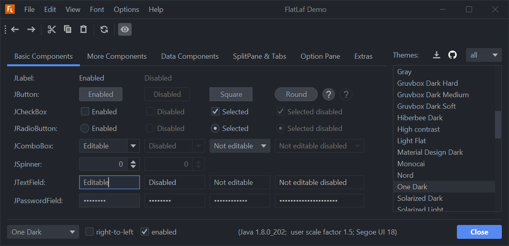Click the download themes icon
The width and height of the screenshot is (509, 246).
tap(437, 55)
